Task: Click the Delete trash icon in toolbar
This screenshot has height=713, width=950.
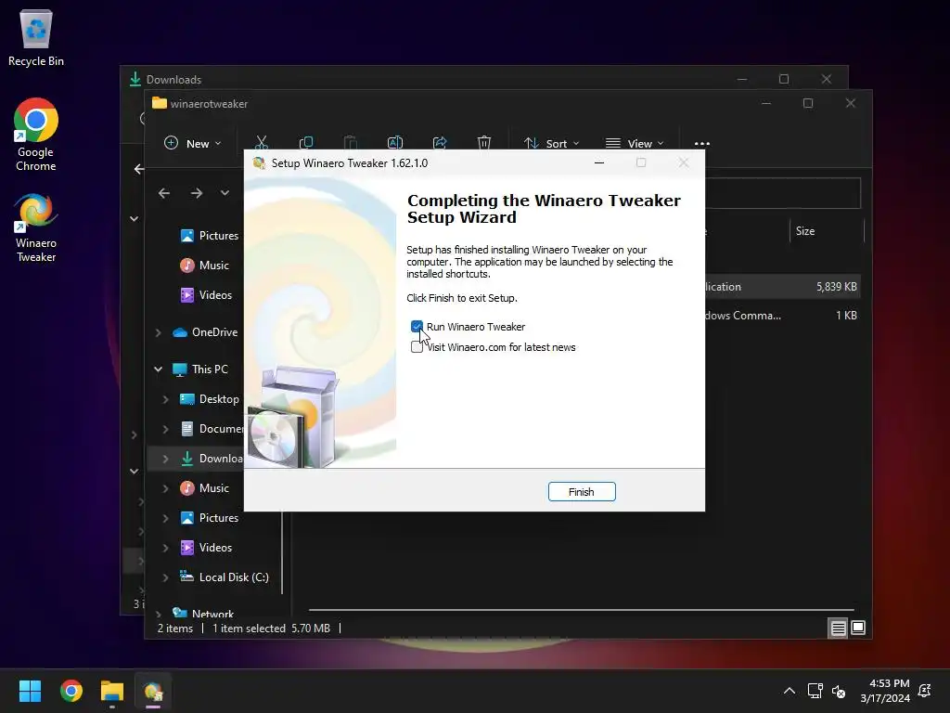Action: 484,143
